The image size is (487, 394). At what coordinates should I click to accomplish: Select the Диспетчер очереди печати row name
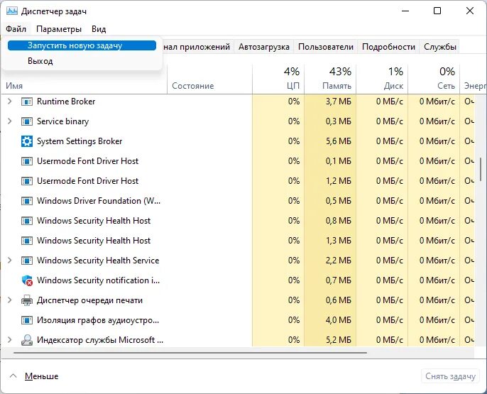(x=89, y=300)
